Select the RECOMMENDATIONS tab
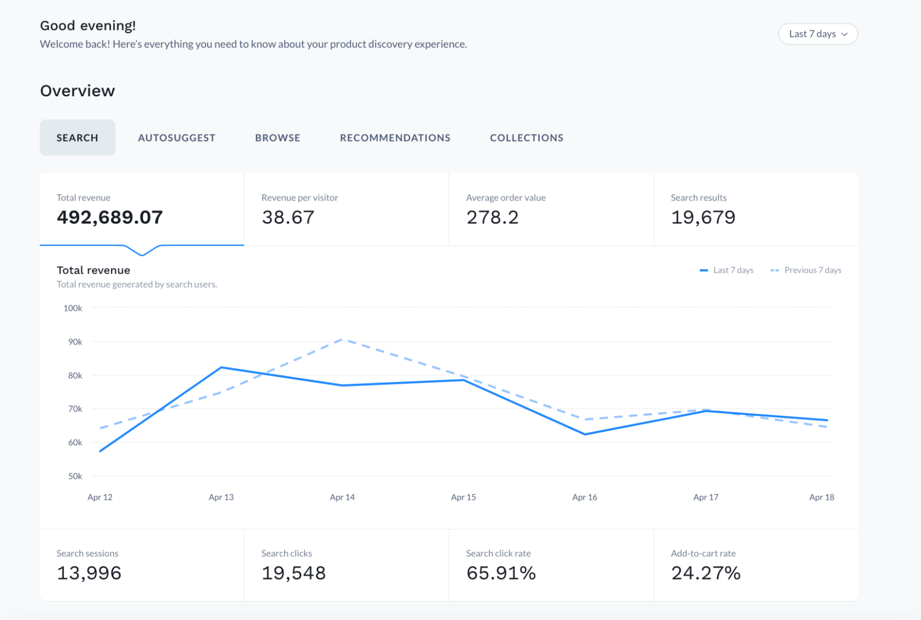This screenshot has width=921, height=620. [395, 137]
